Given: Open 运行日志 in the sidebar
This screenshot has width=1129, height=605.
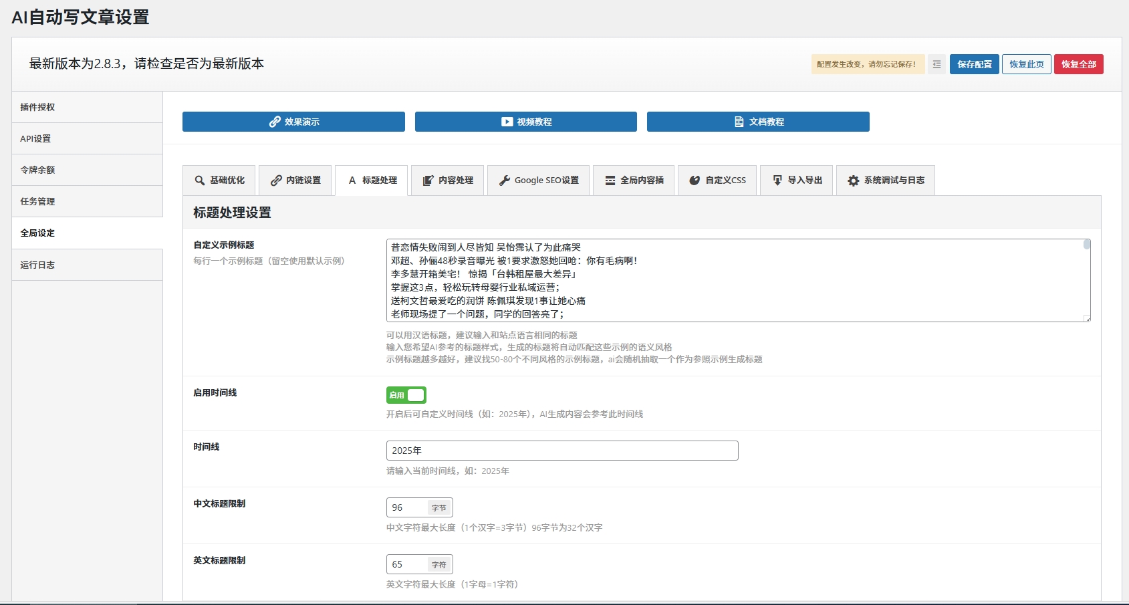Looking at the screenshot, I should [x=38, y=265].
